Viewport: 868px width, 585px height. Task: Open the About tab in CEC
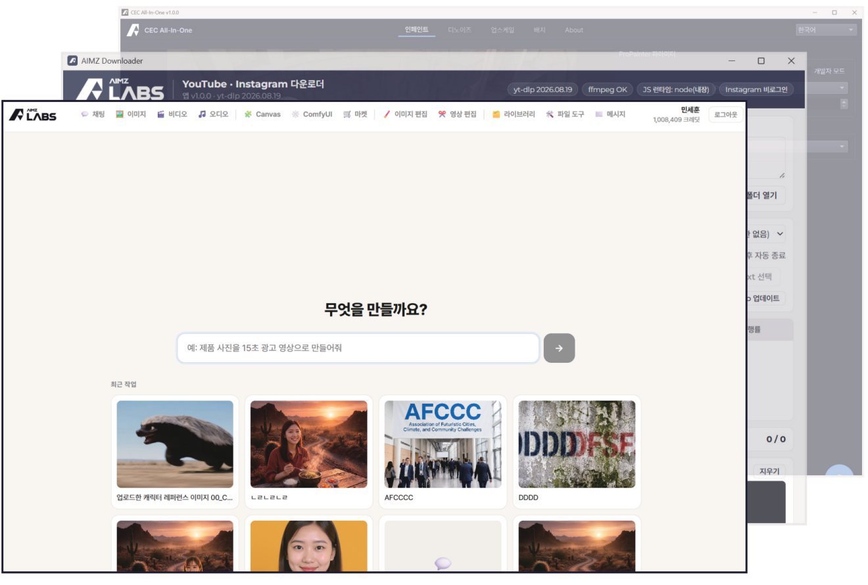[574, 30]
